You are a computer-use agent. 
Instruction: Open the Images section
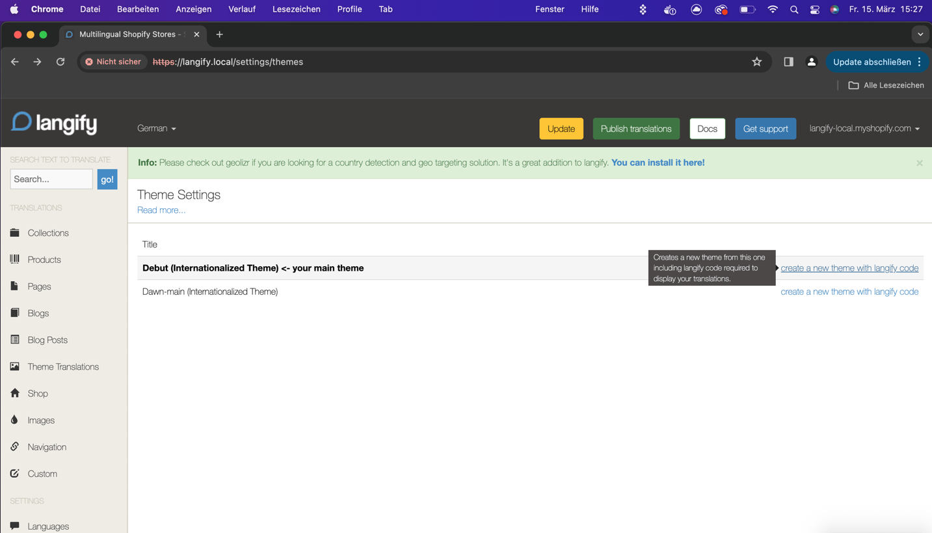pyautogui.click(x=39, y=420)
